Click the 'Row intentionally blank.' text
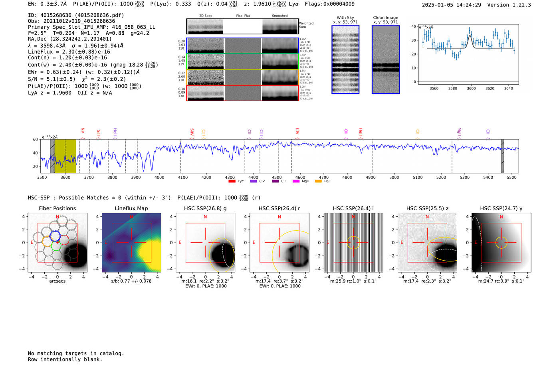Screen dimensions: 559x381 (x=65, y=359)
